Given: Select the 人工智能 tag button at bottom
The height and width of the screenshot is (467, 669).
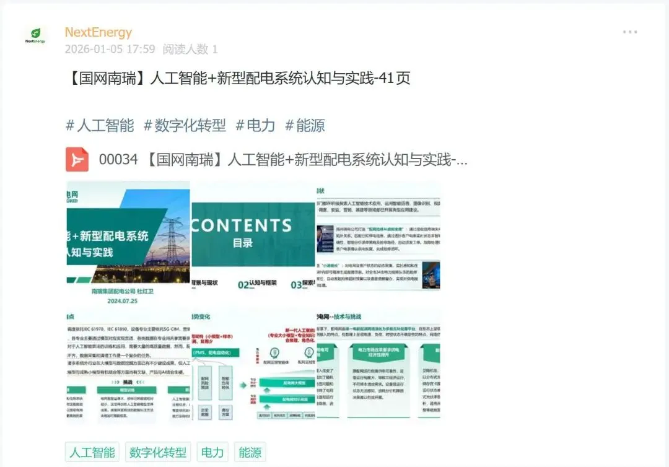Looking at the screenshot, I should point(92,452).
